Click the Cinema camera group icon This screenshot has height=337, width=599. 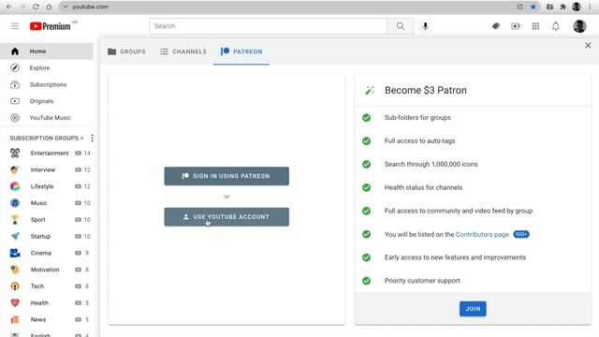(x=15, y=253)
